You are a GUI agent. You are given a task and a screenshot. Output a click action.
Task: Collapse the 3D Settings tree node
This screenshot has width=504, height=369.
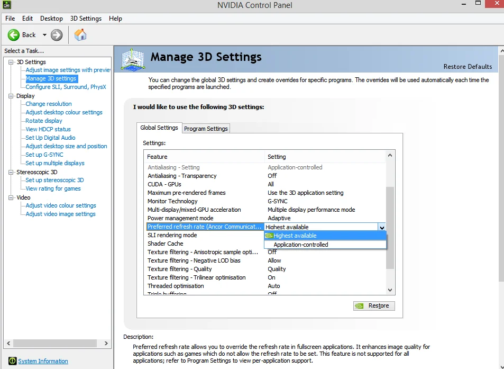(x=11, y=62)
